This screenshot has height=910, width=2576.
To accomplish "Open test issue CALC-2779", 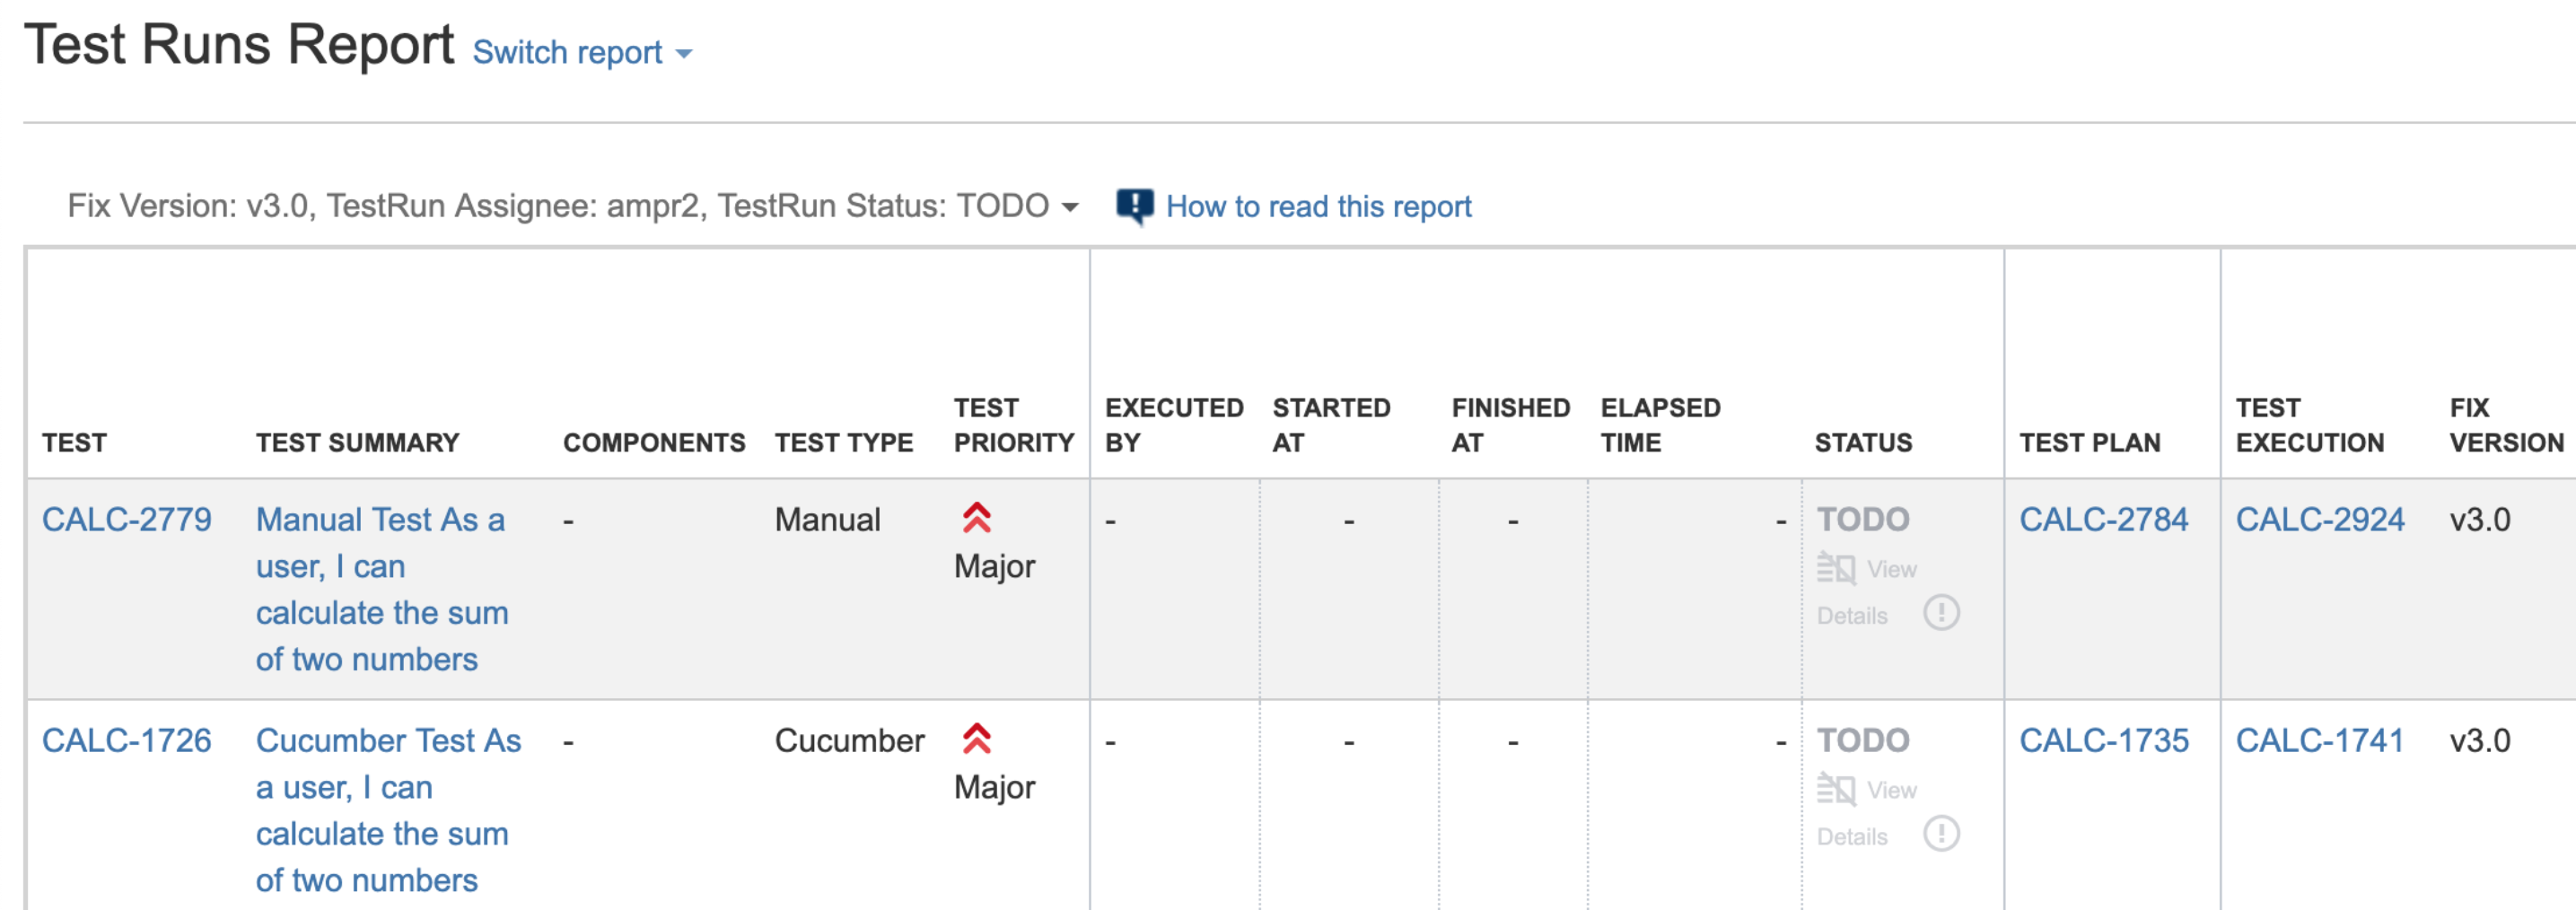I will coord(127,520).
